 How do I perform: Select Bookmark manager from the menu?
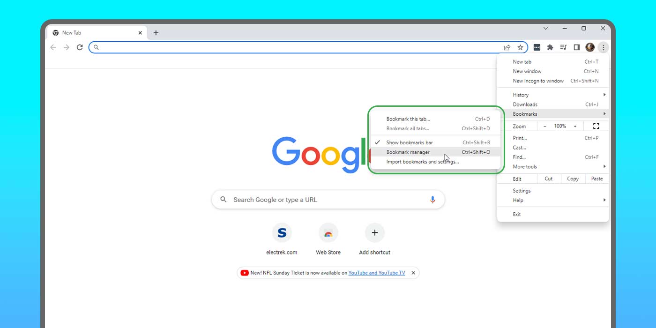(408, 152)
